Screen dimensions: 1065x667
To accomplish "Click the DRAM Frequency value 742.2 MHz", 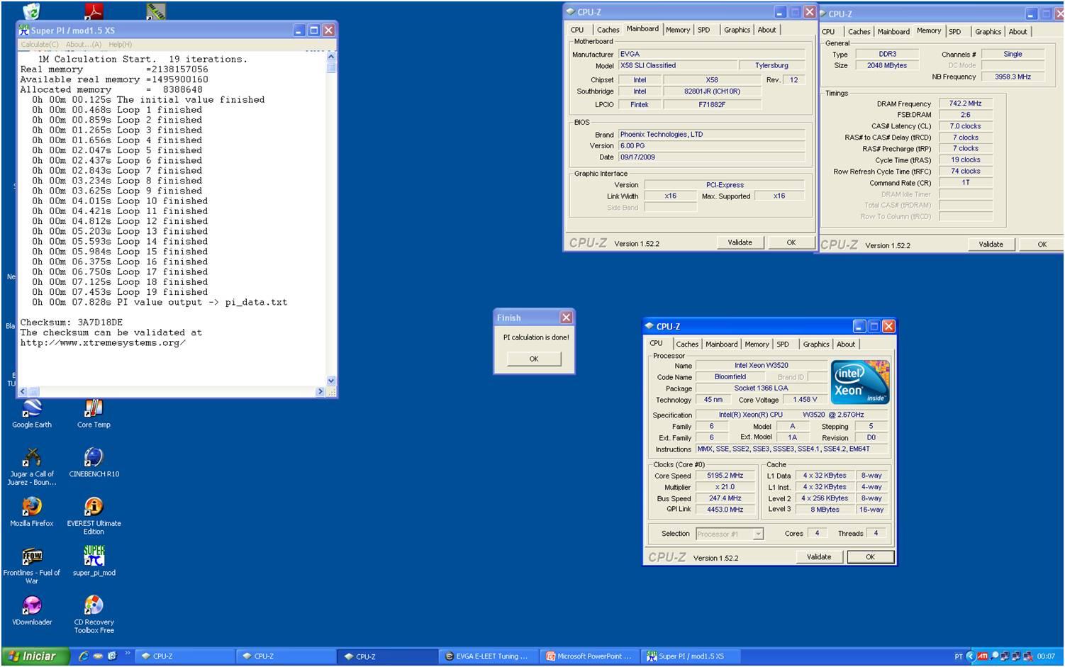I will click(x=965, y=103).
